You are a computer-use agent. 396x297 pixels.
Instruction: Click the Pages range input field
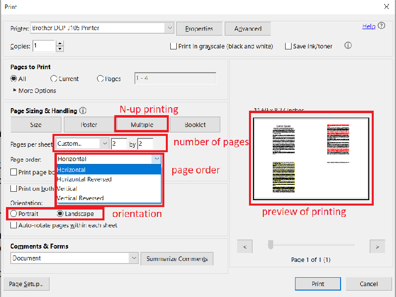click(x=175, y=79)
